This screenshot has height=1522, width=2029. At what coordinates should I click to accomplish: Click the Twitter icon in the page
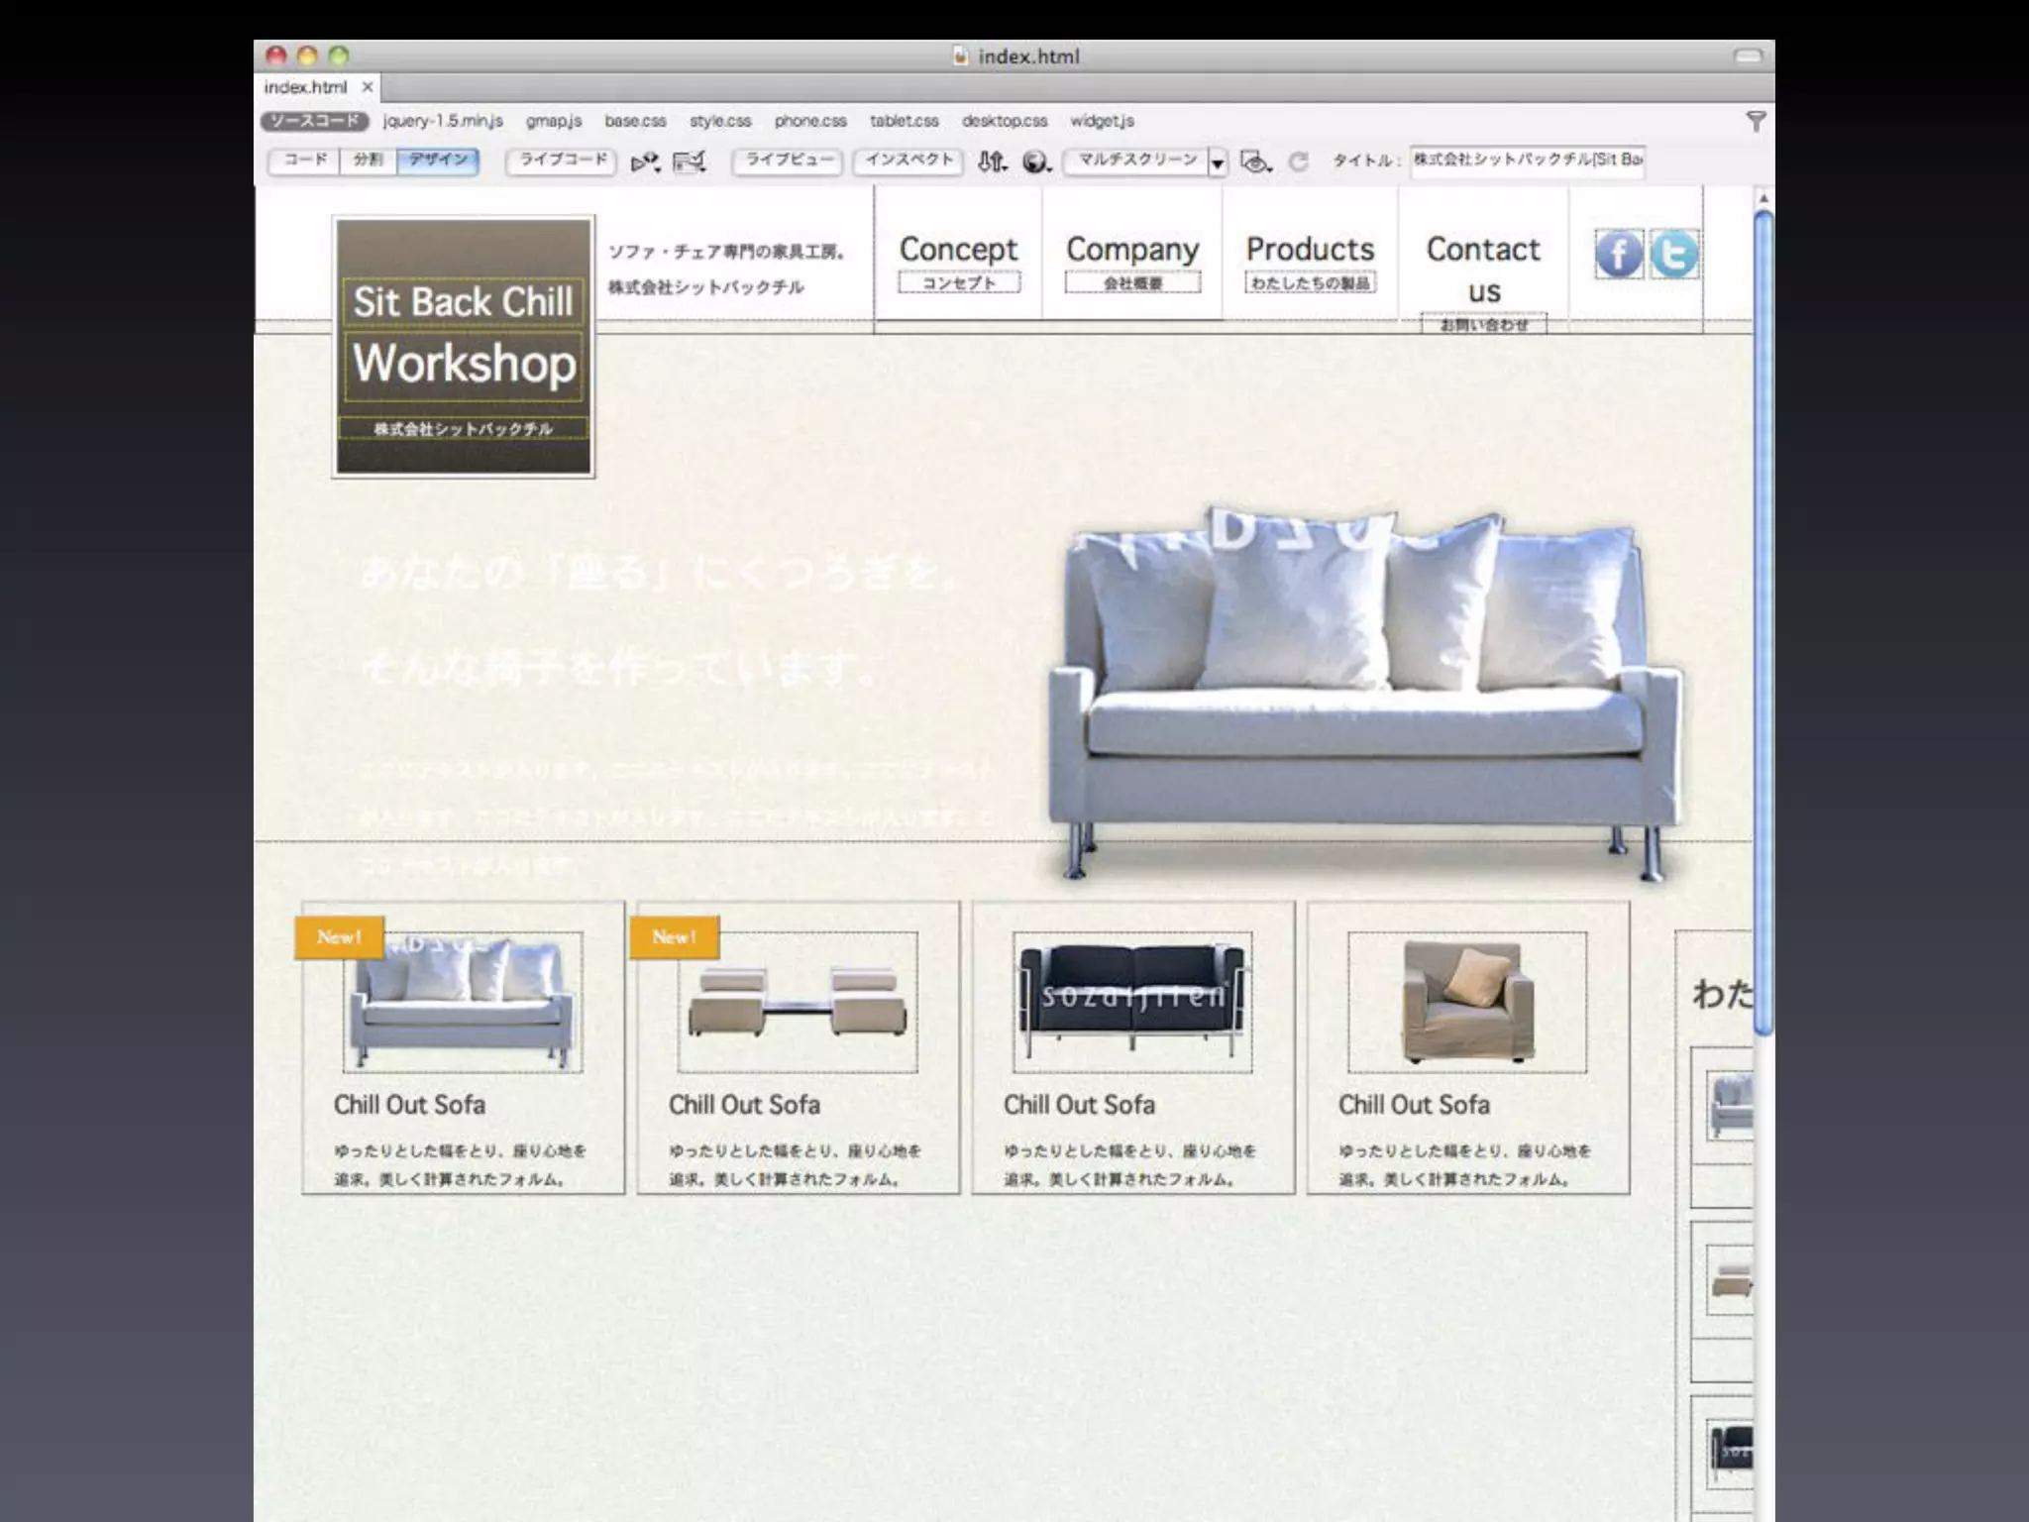1674,255
